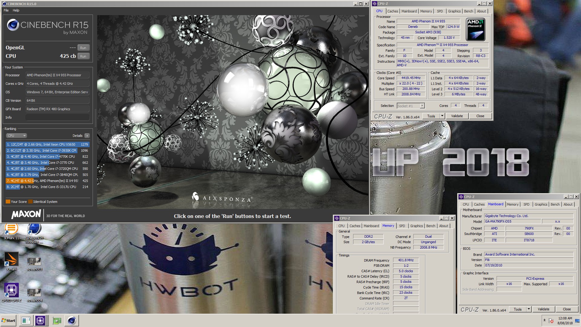Open the File menu in Cinebench

click(6, 10)
